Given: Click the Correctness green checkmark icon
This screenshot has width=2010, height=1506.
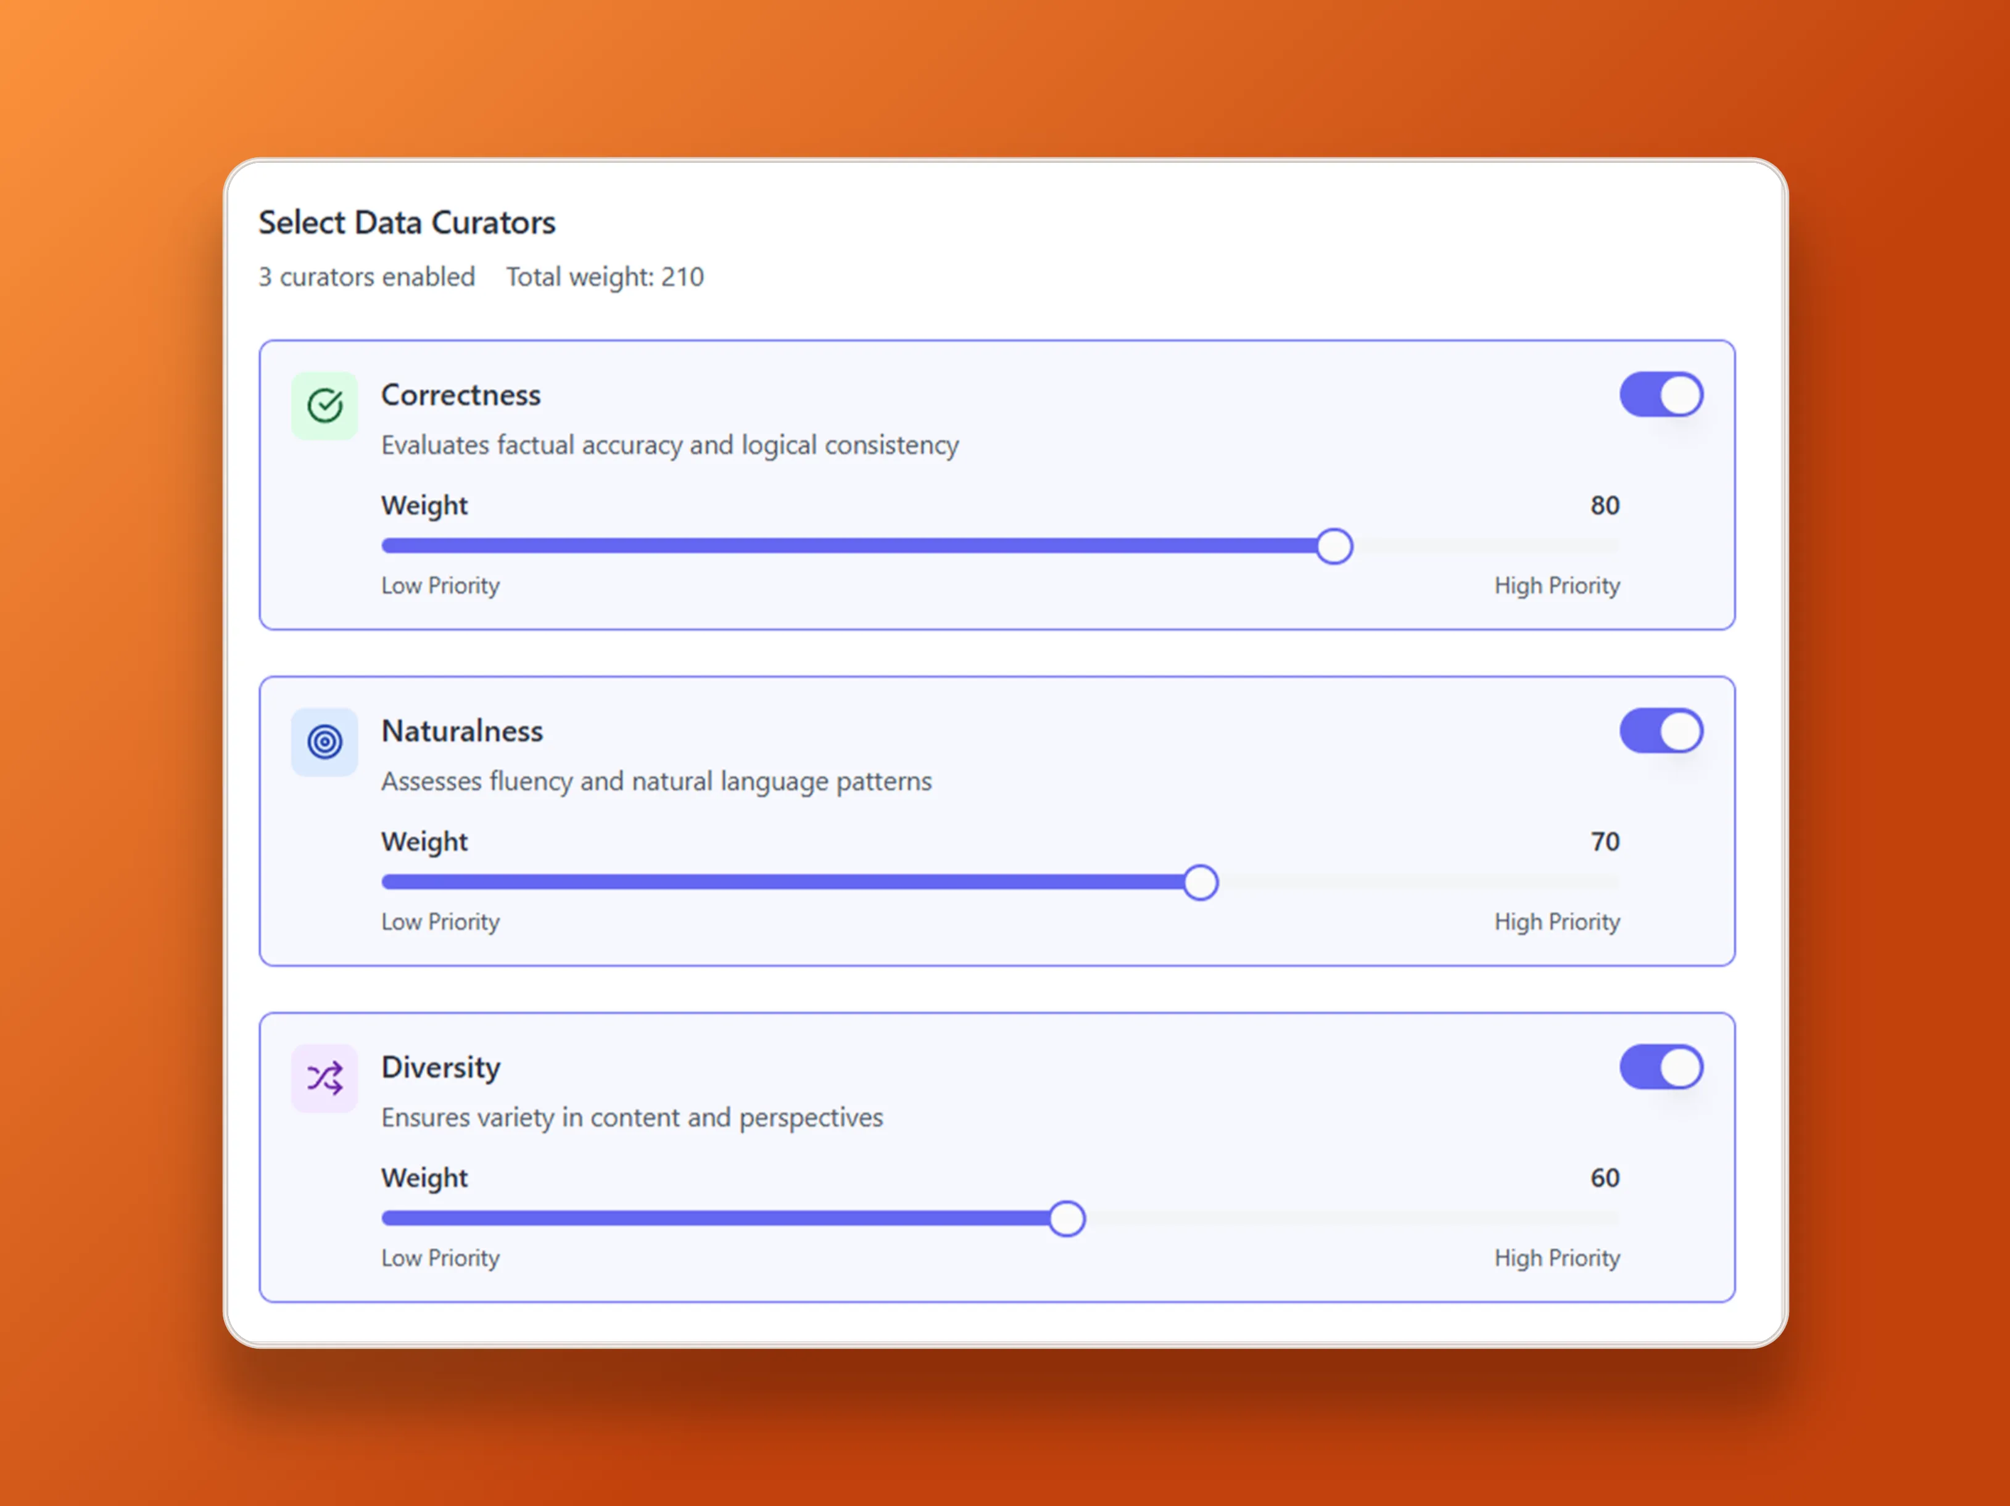Looking at the screenshot, I should [325, 406].
